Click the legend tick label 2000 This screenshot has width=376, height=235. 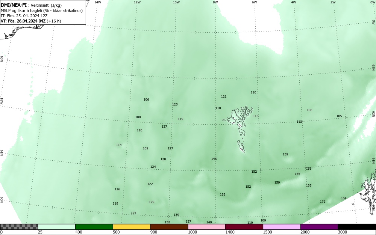click(x=305, y=232)
